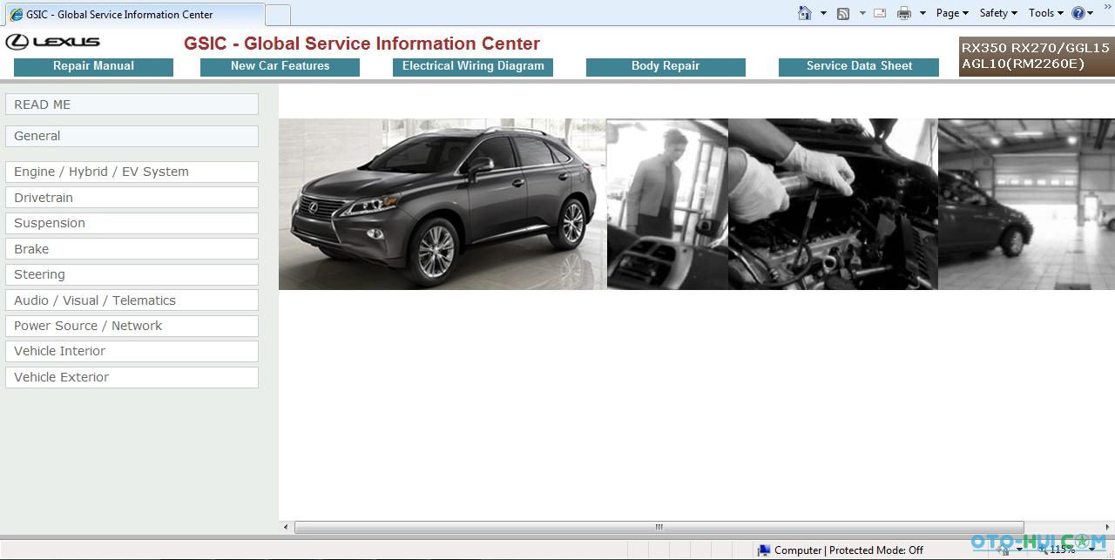Open the Safety menu

(998, 13)
